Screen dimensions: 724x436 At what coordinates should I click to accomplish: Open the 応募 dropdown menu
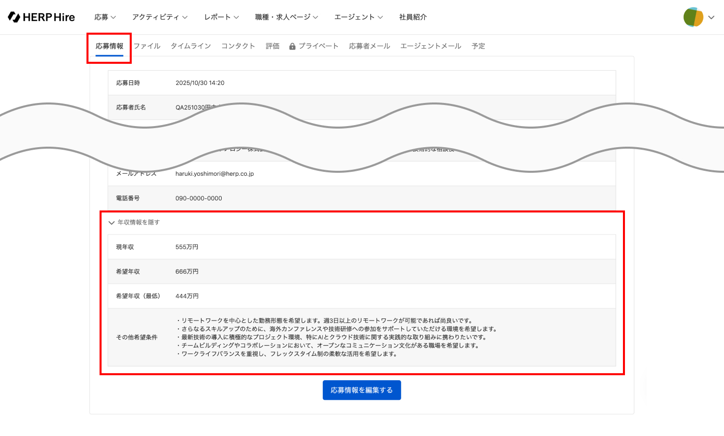pyautogui.click(x=105, y=17)
